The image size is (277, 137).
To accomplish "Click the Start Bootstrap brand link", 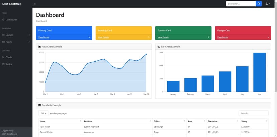I will [x=12, y=4].
